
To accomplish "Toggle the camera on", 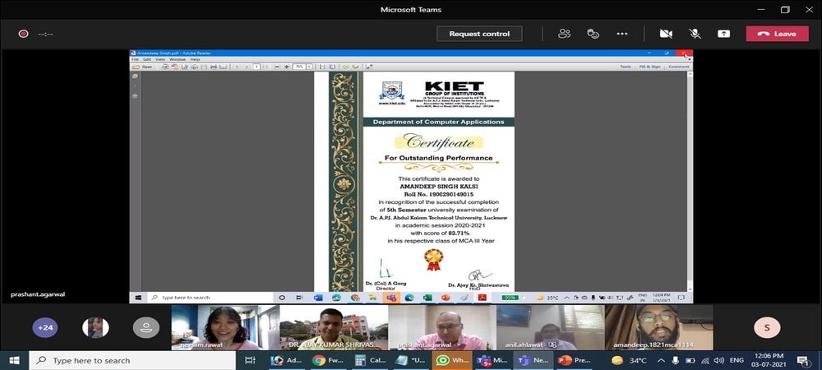I will [666, 34].
